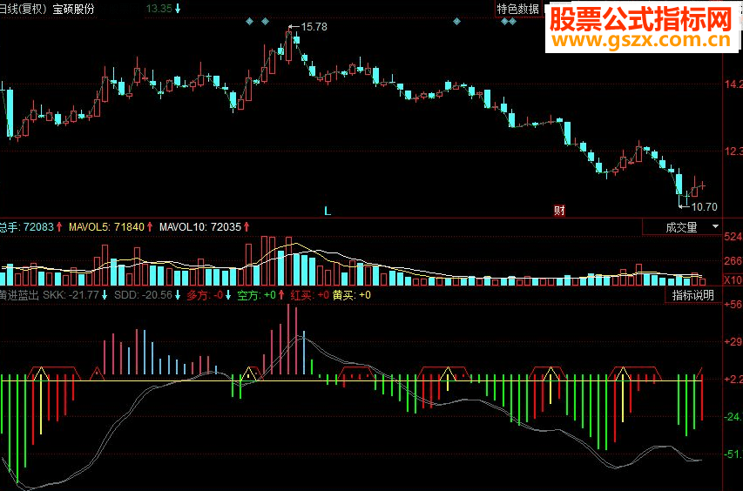Expand the dropdown arrow beside 成交量

point(715,227)
